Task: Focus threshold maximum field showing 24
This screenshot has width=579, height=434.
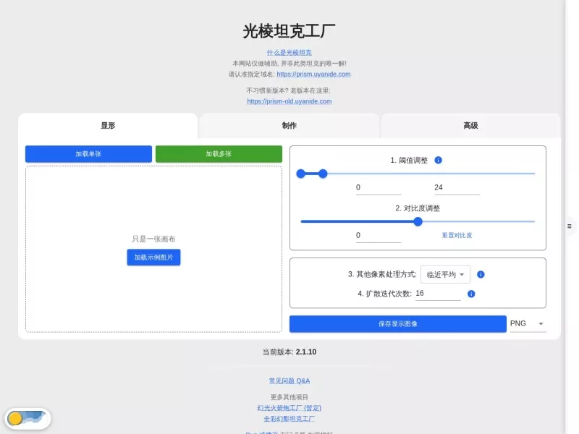Action: 457,187
